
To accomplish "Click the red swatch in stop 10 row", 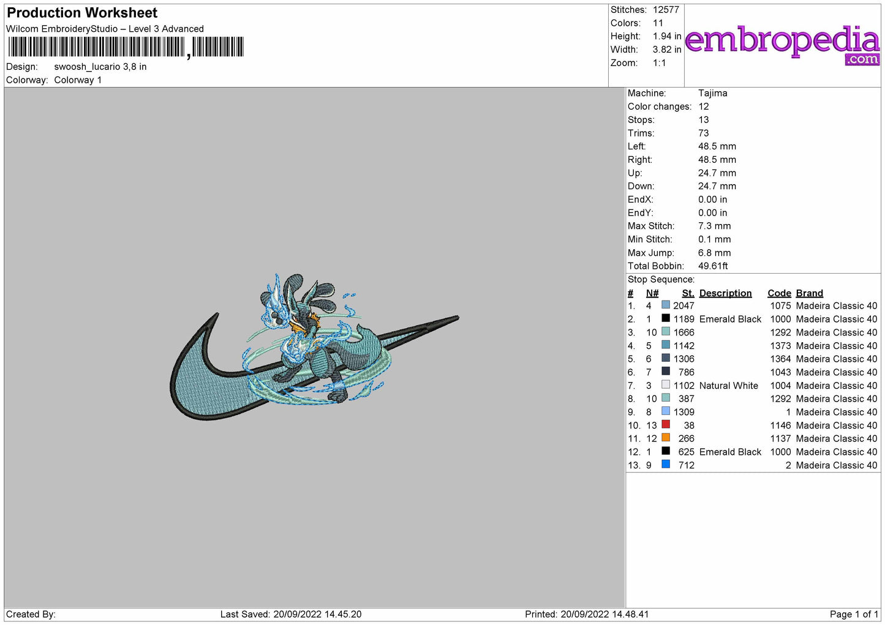I will tap(666, 424).
